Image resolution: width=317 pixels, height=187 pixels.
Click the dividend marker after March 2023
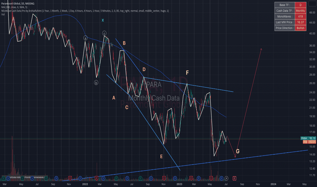tap(199, 178)
